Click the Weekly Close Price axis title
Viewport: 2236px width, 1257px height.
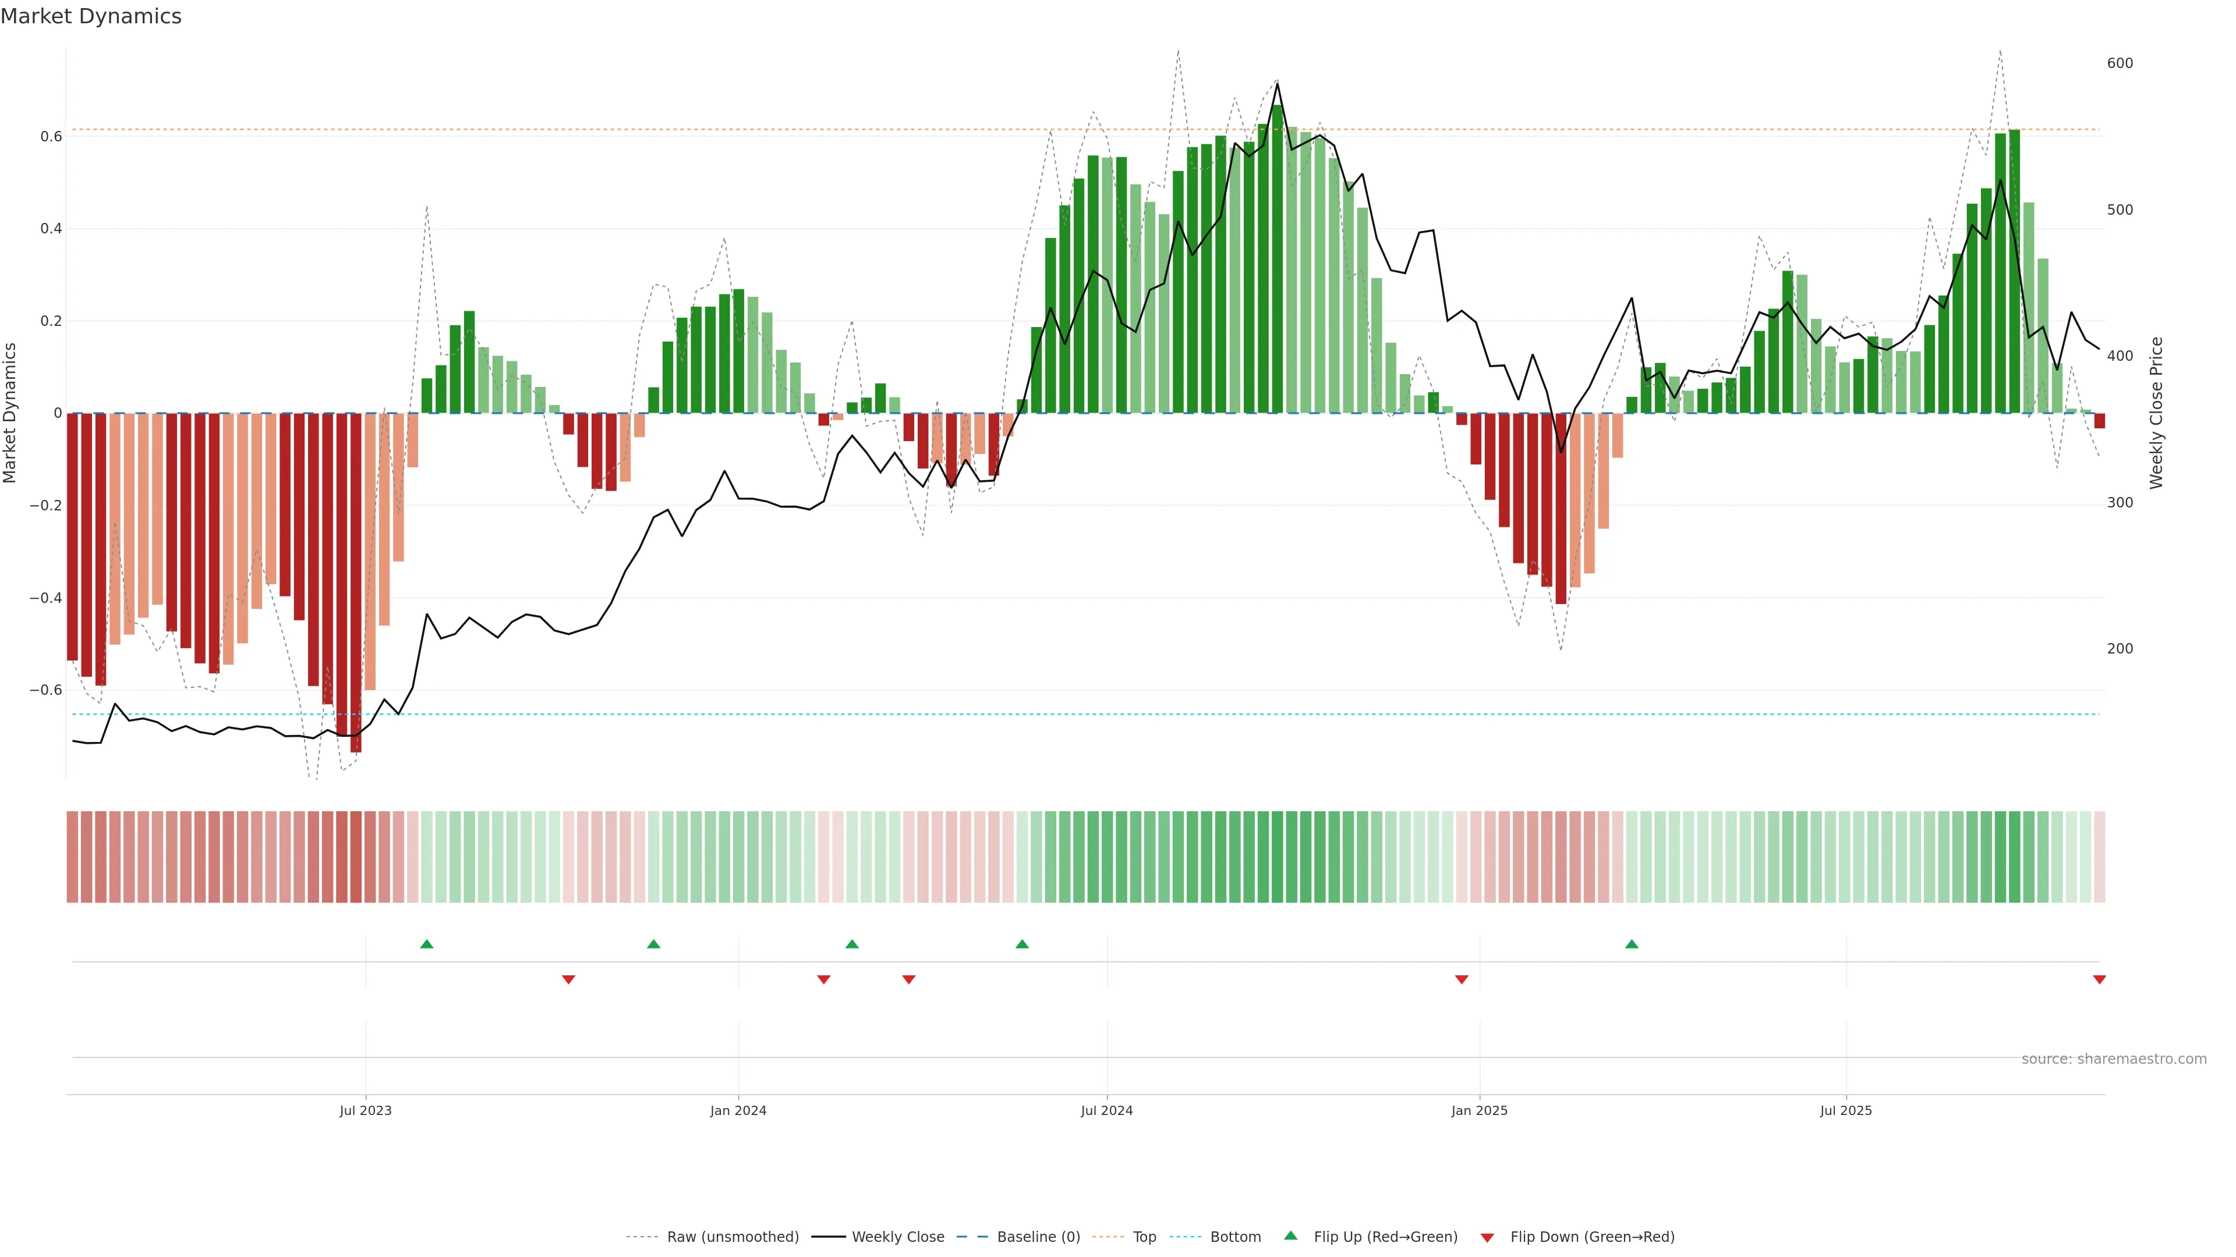pyautogui.click(x=2156, y=413)
